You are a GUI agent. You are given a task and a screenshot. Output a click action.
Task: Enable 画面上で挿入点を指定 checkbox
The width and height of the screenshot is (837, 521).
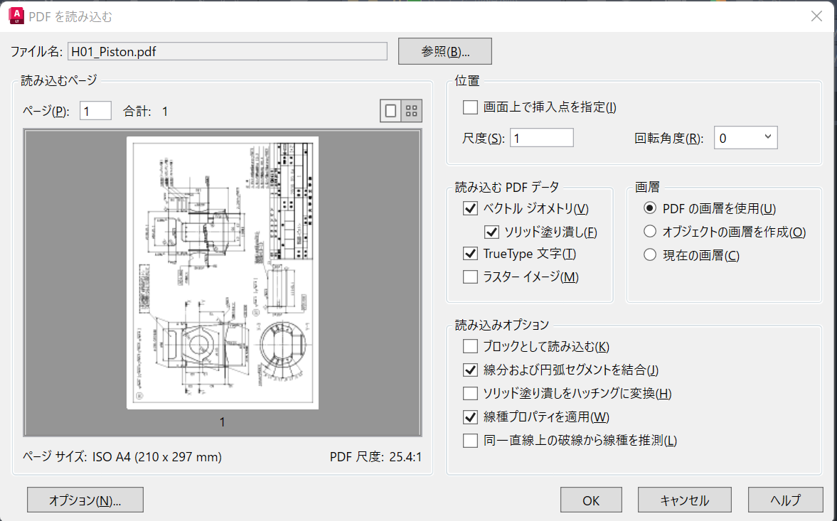click(x=470, y=107)
